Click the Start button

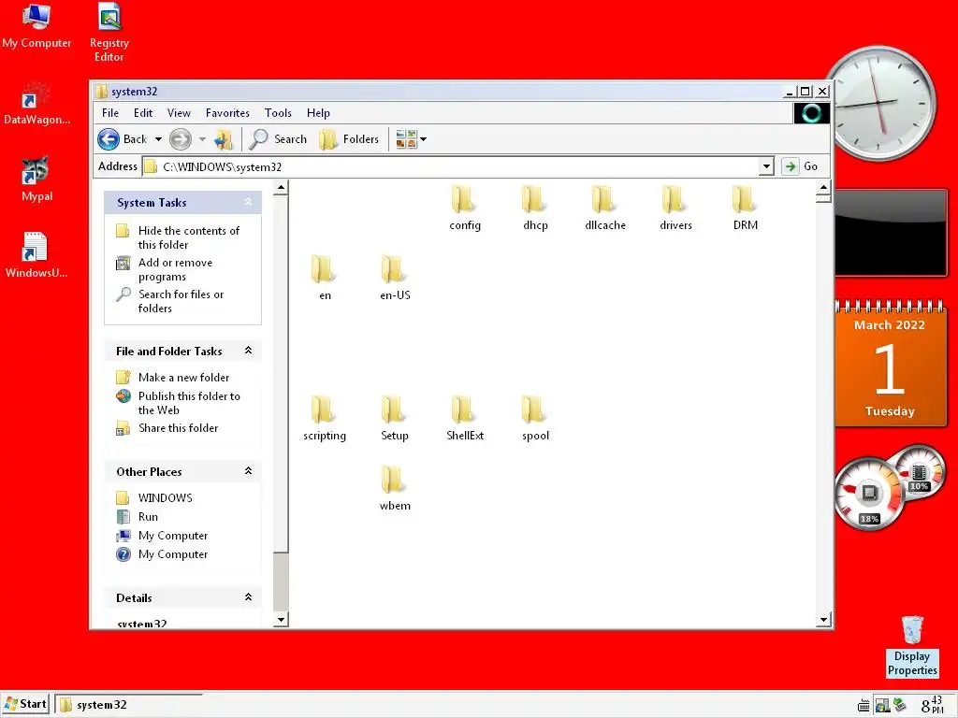pos(26,704)
